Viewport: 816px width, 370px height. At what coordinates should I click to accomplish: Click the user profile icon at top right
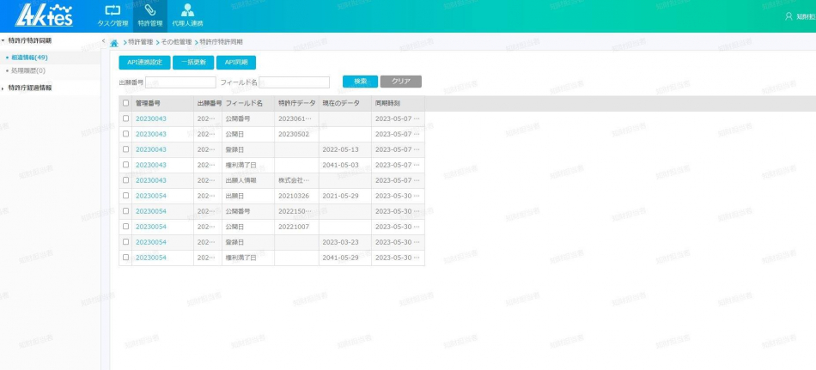789,16
